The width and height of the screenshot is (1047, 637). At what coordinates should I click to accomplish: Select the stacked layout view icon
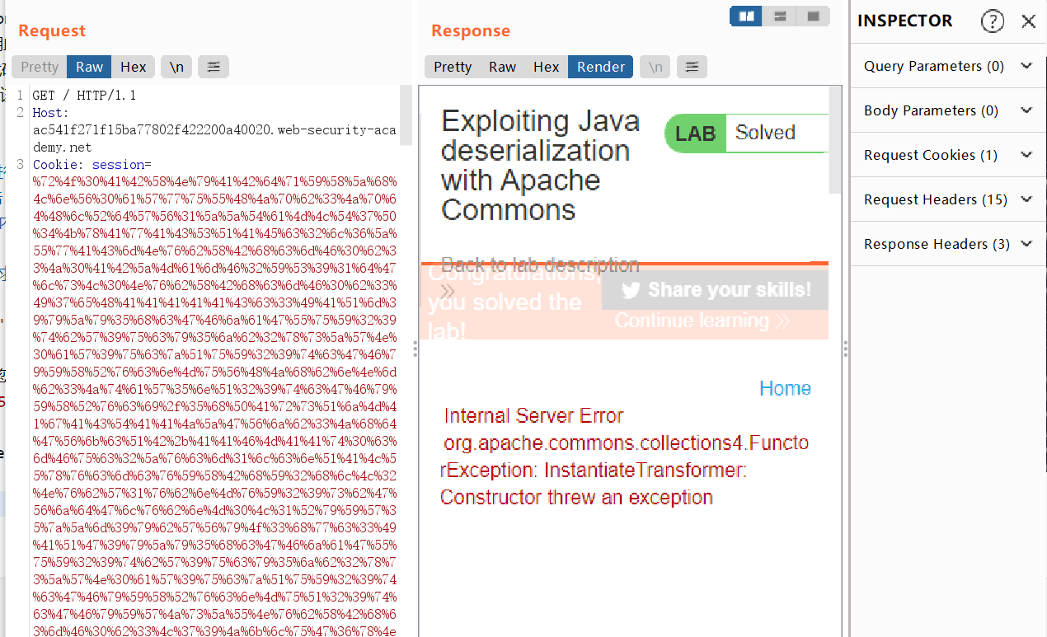coord(779,16)
